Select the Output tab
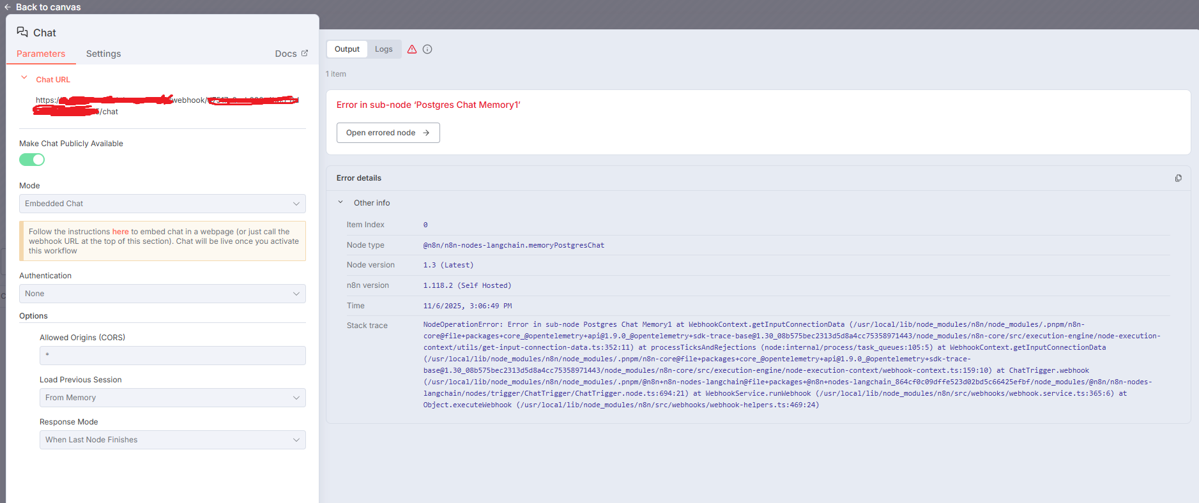 coord(347,49)
